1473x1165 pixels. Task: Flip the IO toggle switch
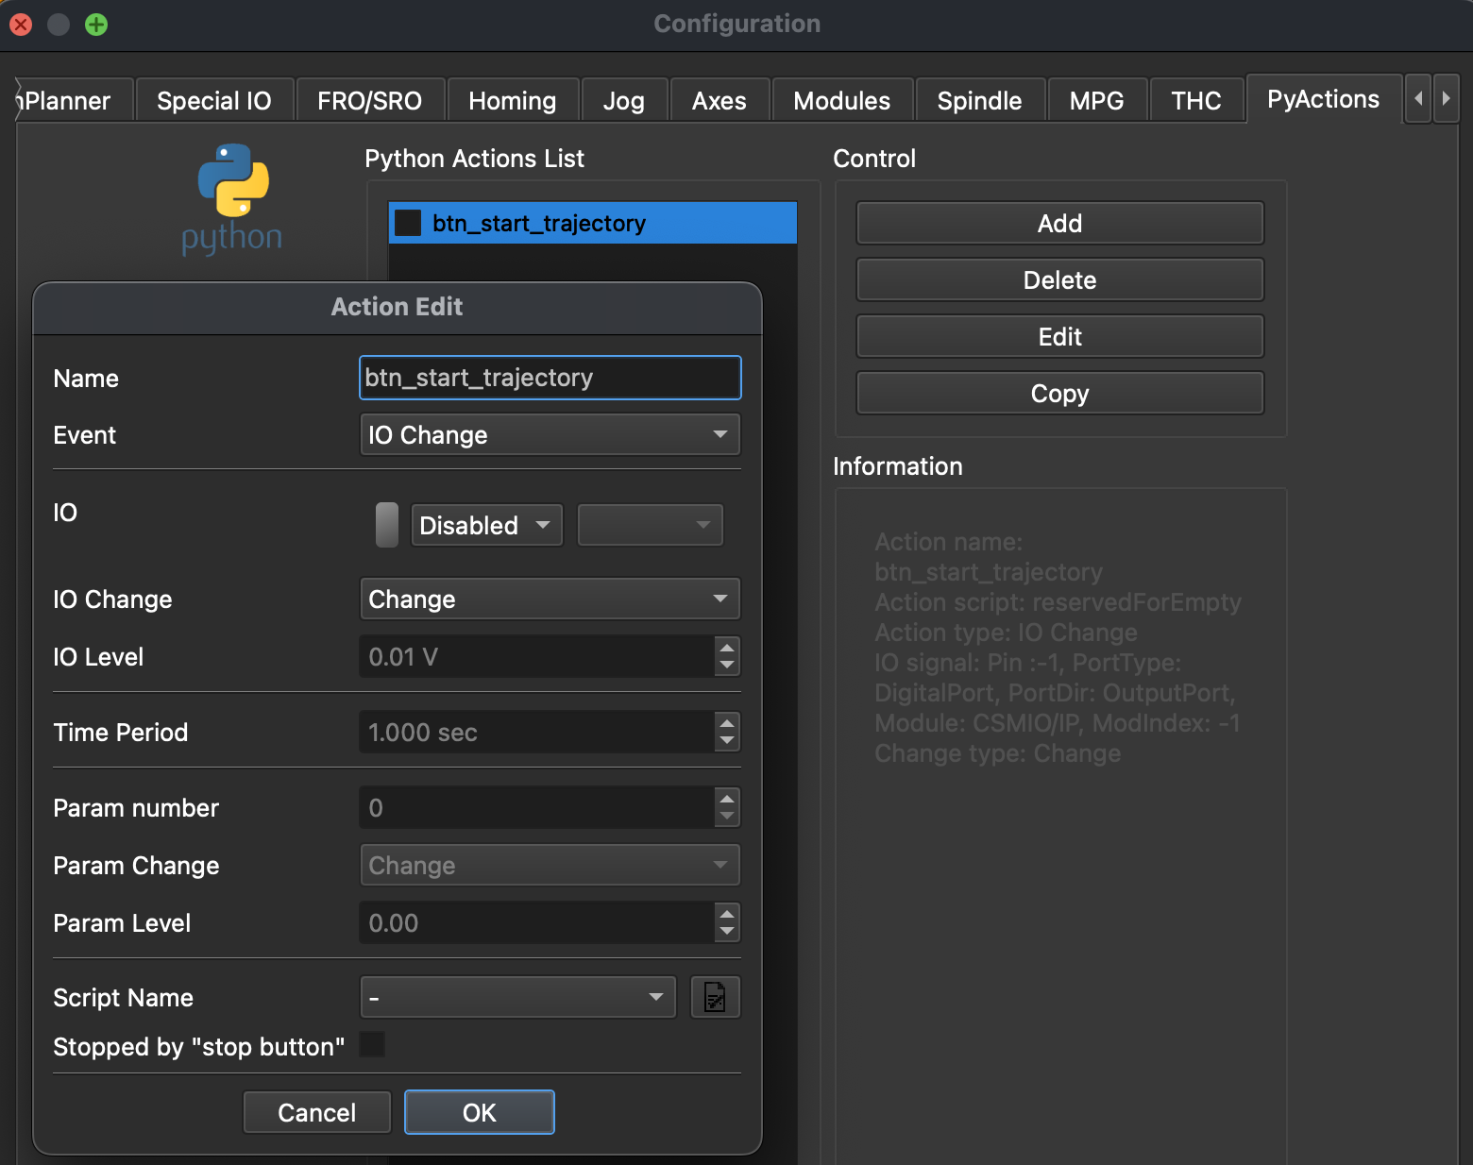tap(386, 525)
